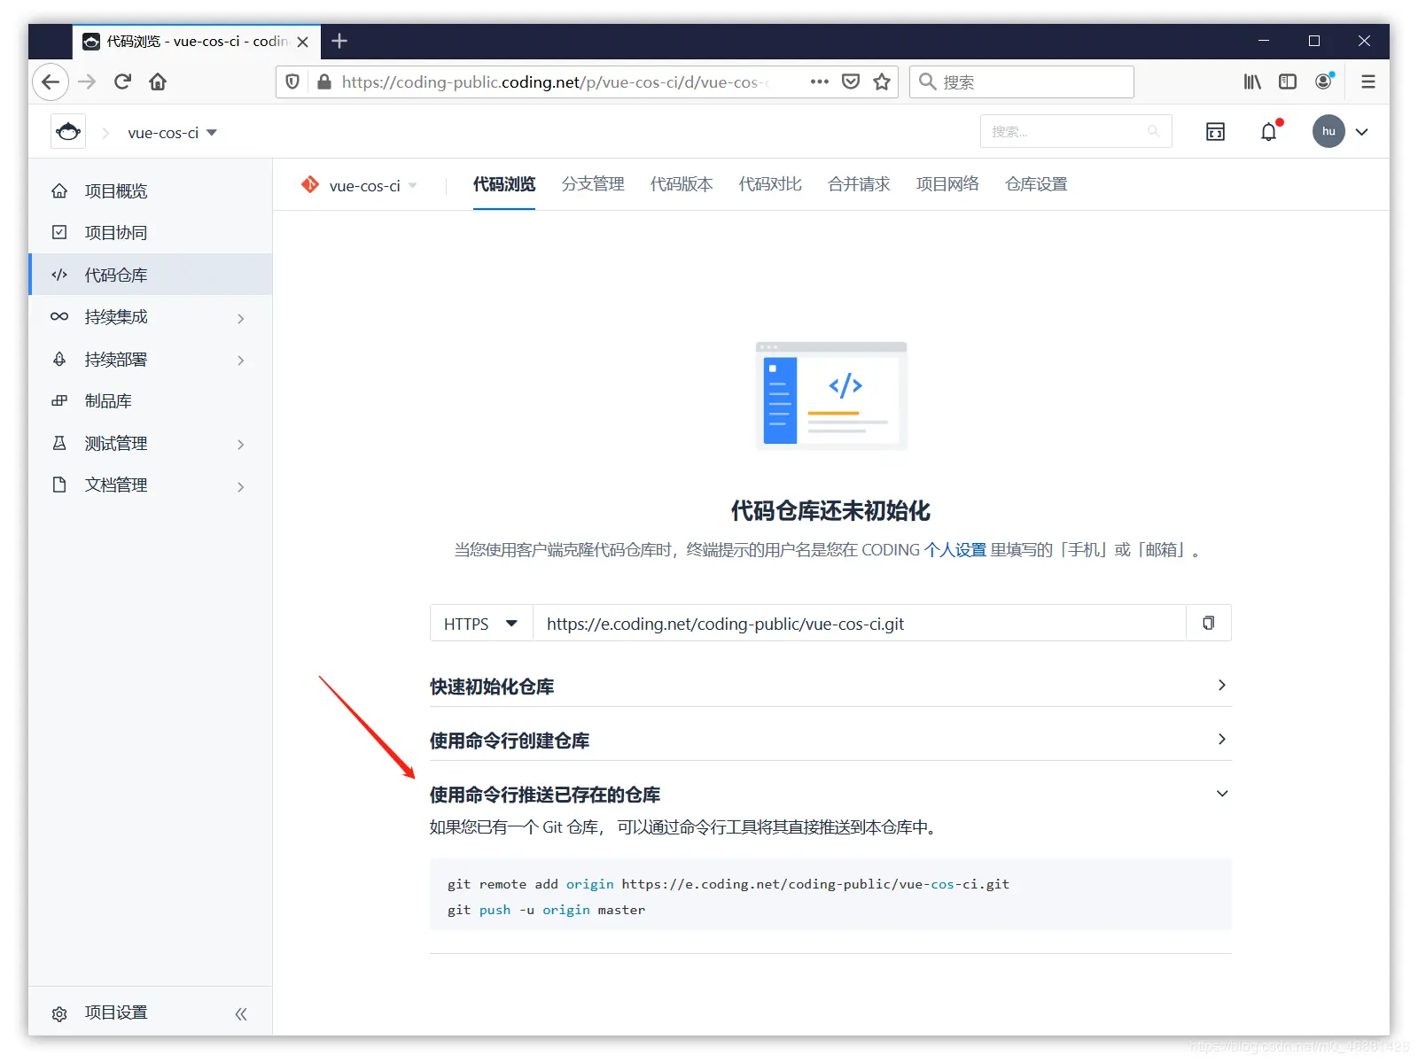The height and width of the screenshot is (1063, 1418).
Task: Click the CODING logo icon
Action: coord(68,132)
